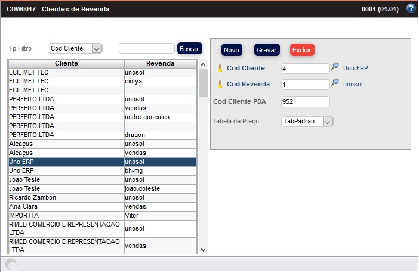Select the revenda cell 'cintya'
419x273 pixels.
point(161,82)
